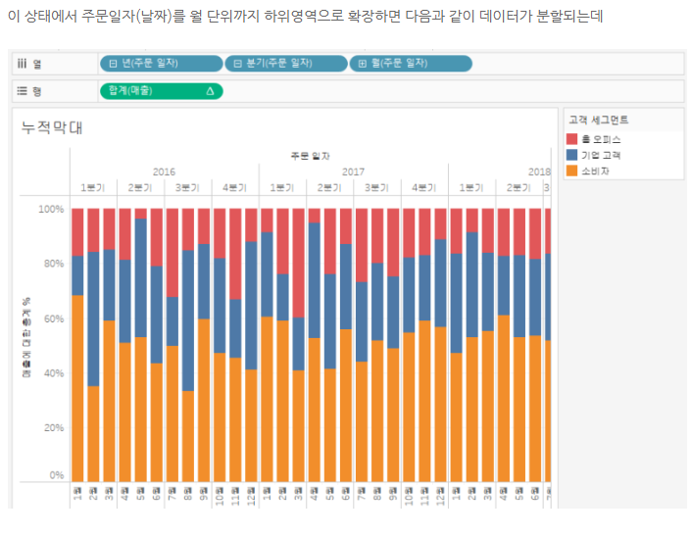
Task: Click the 고객 세그먼트 legend title
Action: (599, 120)
